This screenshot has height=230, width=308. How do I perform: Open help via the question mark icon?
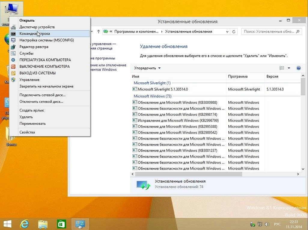tap(299, 68)
